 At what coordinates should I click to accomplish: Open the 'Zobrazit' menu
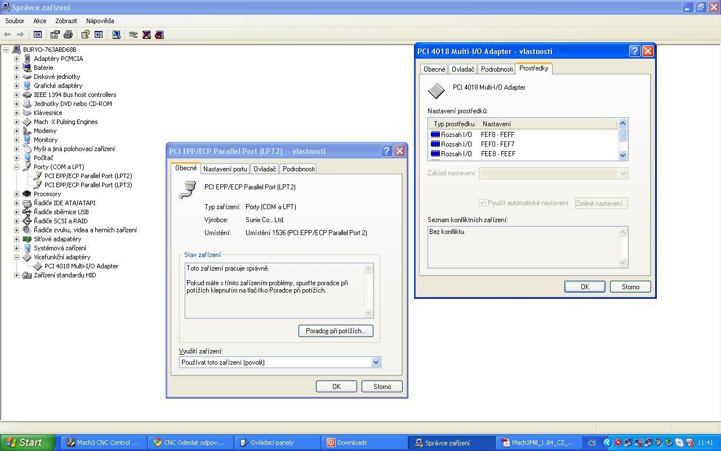pos(66,21)
